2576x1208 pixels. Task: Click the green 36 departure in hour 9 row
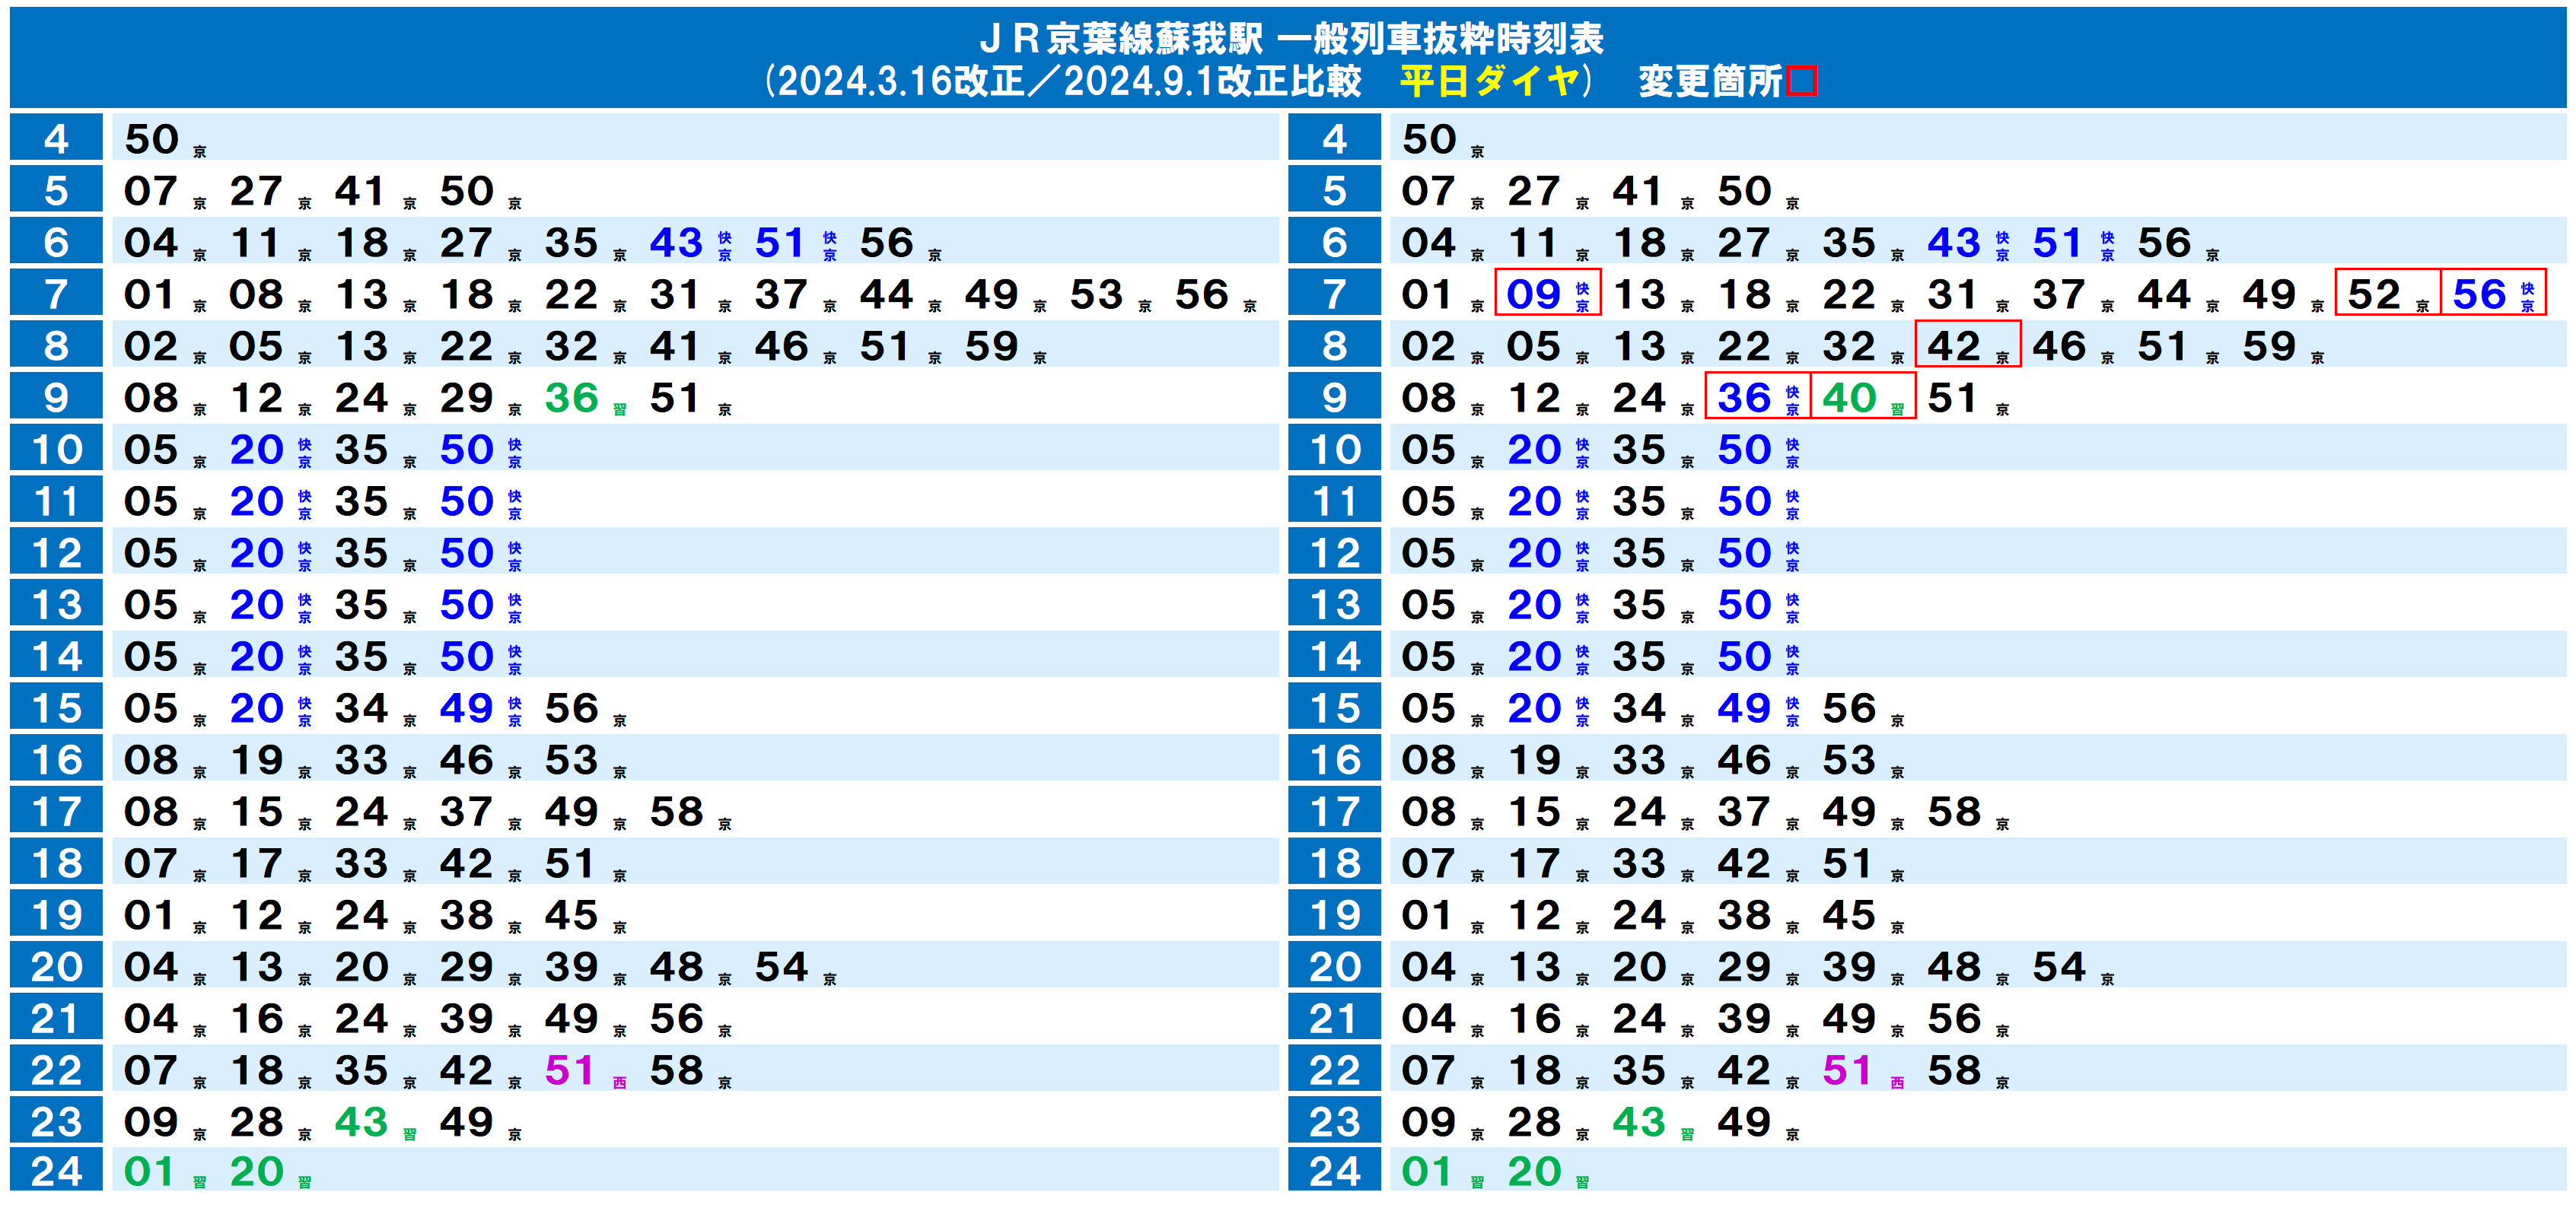tap(572, 399)
